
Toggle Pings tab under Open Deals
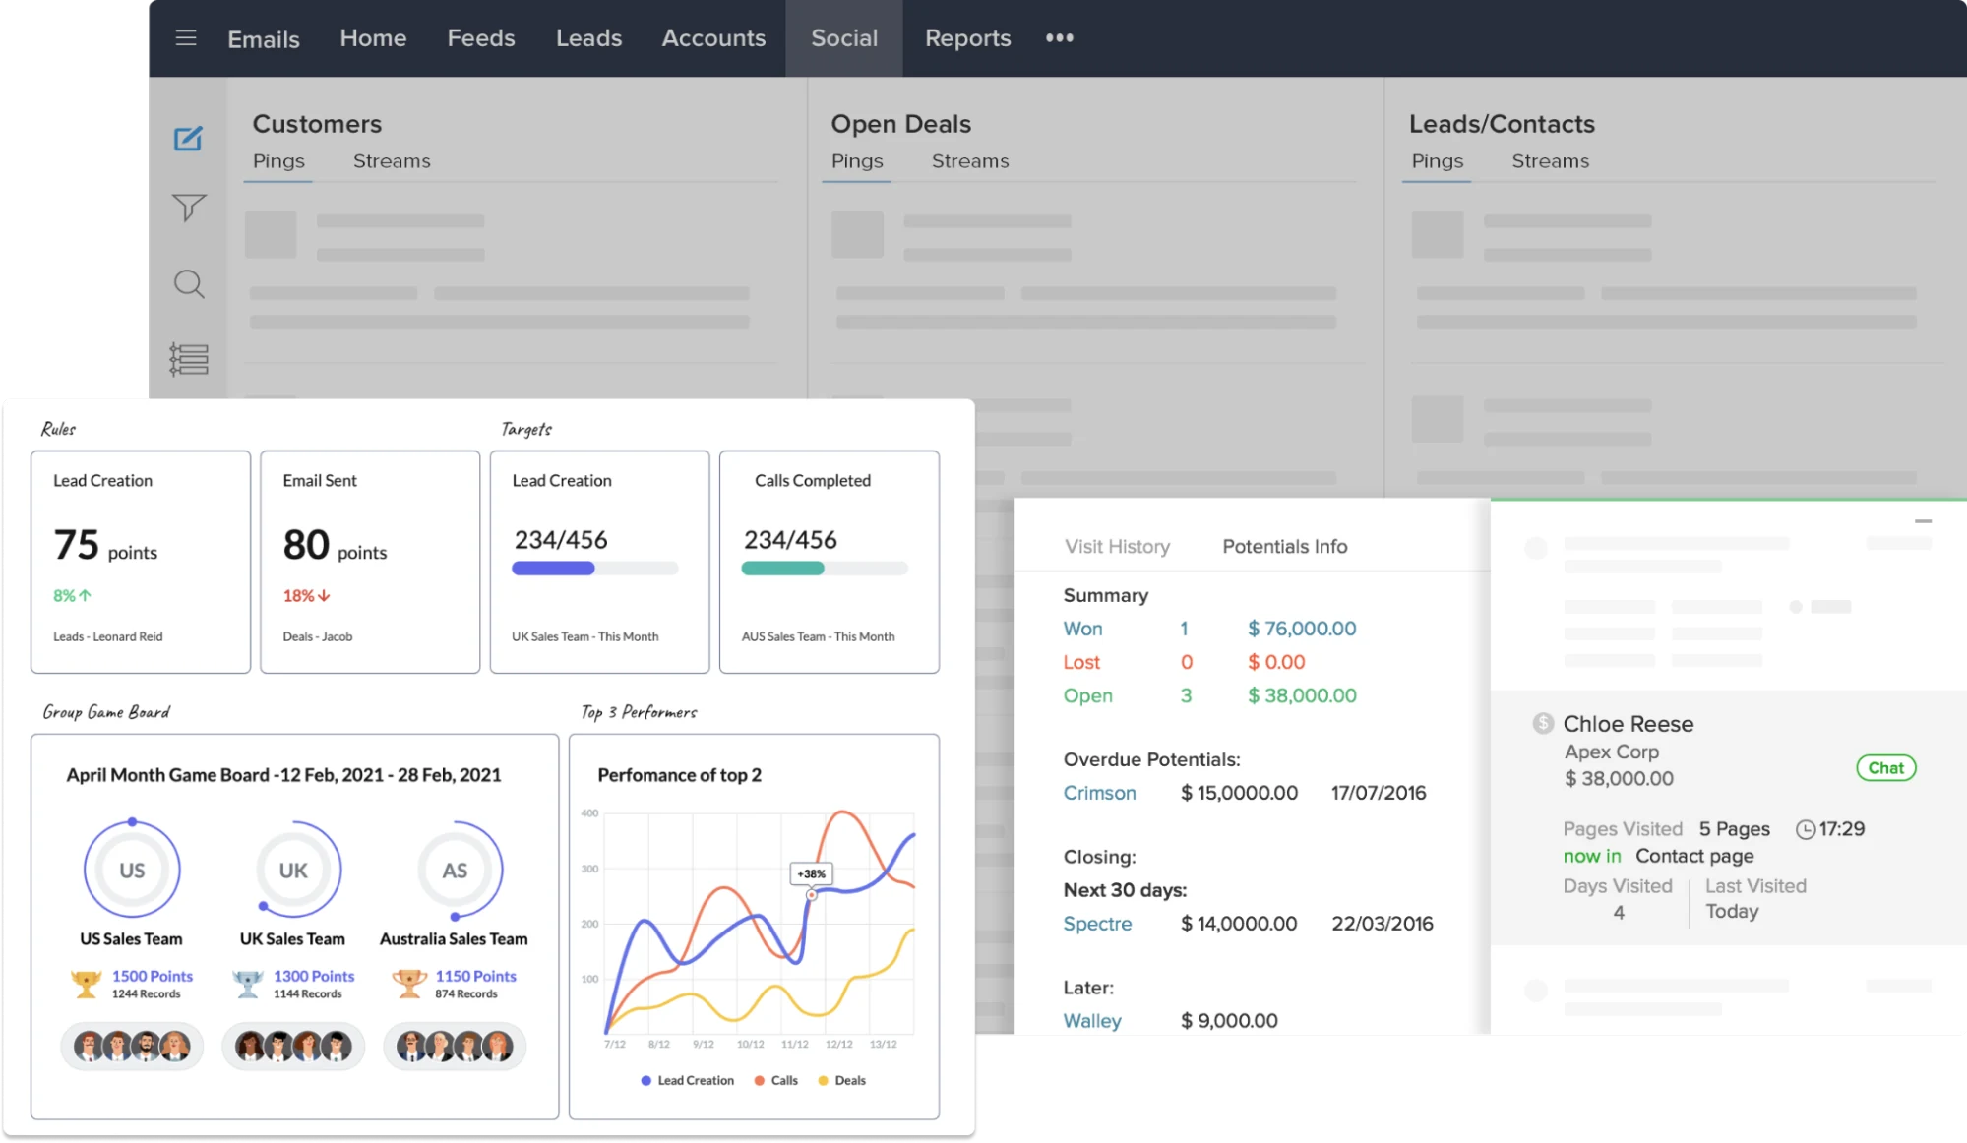(x=856, y=160)
